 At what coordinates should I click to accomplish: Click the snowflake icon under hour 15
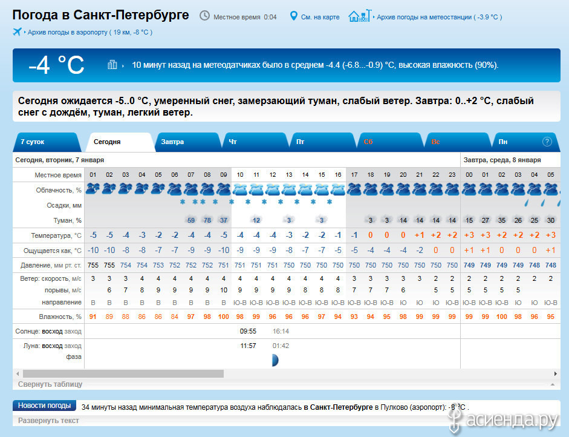pyautogui.click(x=313, y=202)
